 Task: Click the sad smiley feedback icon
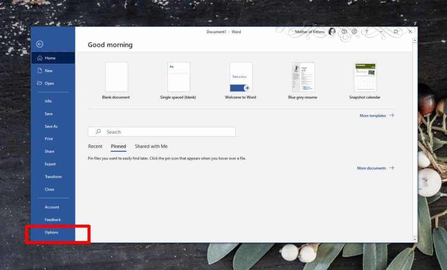[354, 31]
